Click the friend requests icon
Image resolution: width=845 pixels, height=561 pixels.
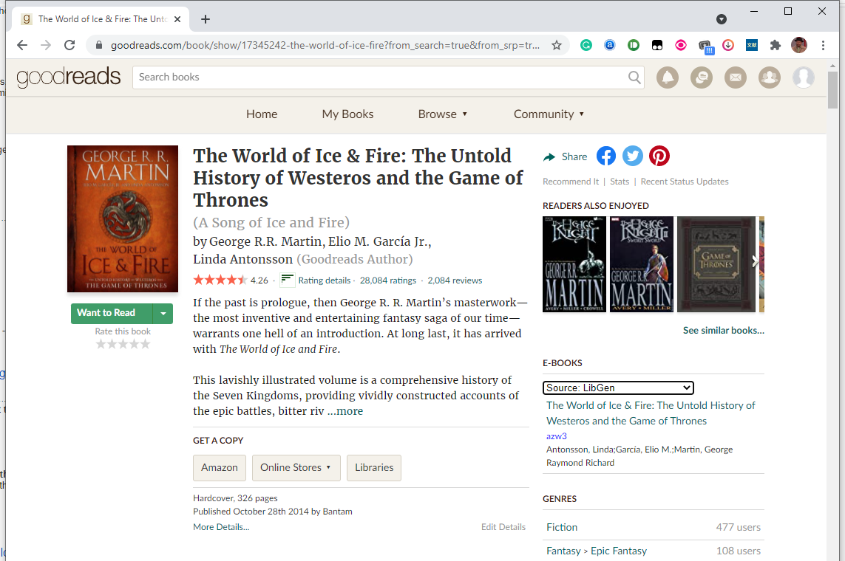(769, 78)
